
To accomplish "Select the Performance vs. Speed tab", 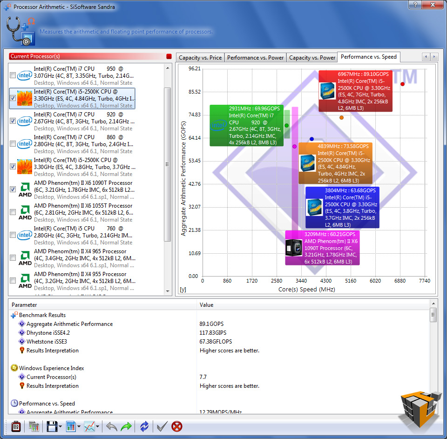I will point(369,57).
